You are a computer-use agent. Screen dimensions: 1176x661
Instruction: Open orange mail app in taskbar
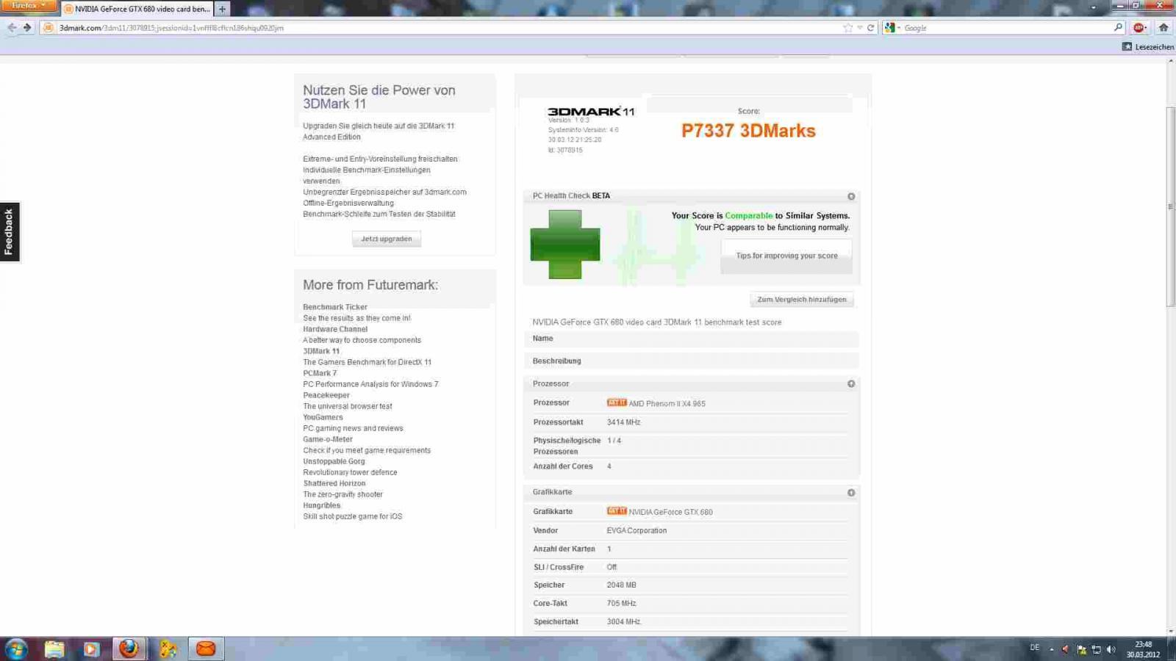tap(206, 649)
